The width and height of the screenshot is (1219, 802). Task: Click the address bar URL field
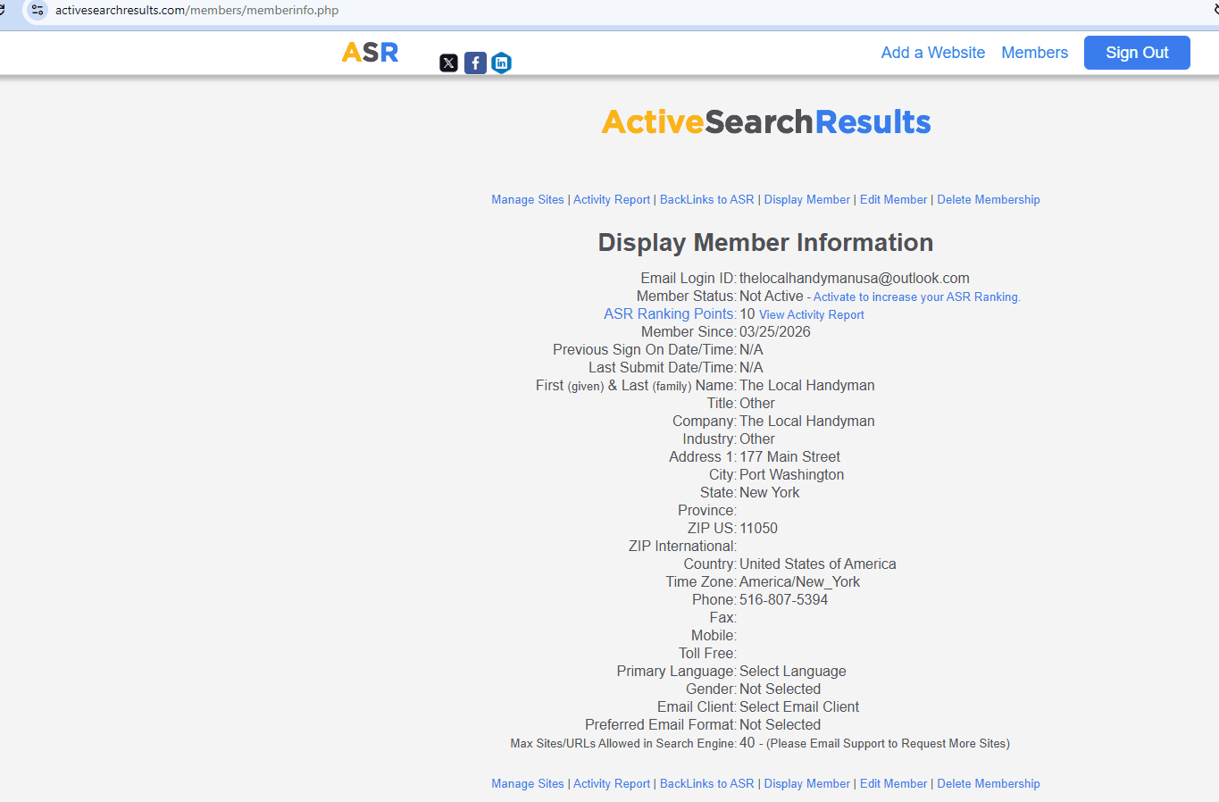pos(196,11)
